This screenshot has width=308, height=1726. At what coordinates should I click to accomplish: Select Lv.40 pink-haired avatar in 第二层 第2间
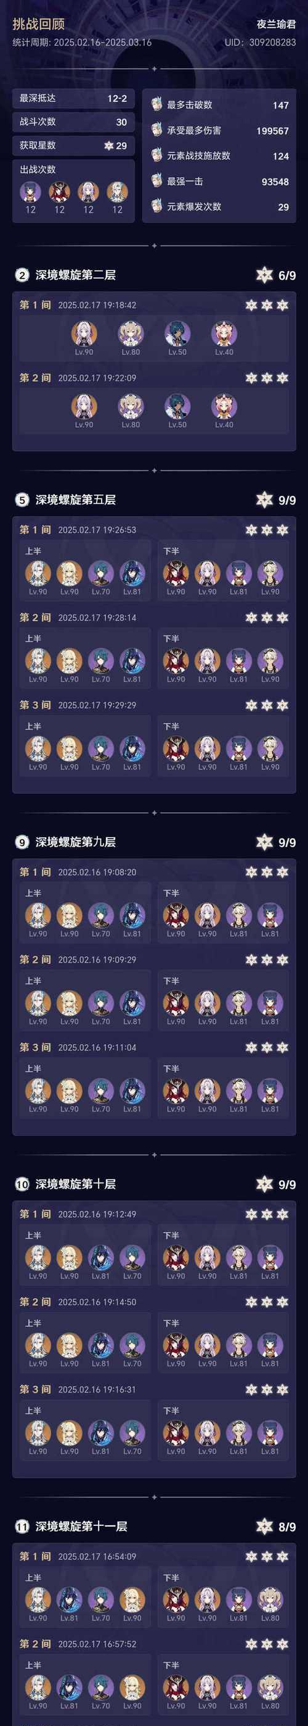point(224,407)
